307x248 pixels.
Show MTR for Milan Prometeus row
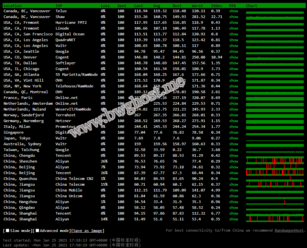pos(234,127)
